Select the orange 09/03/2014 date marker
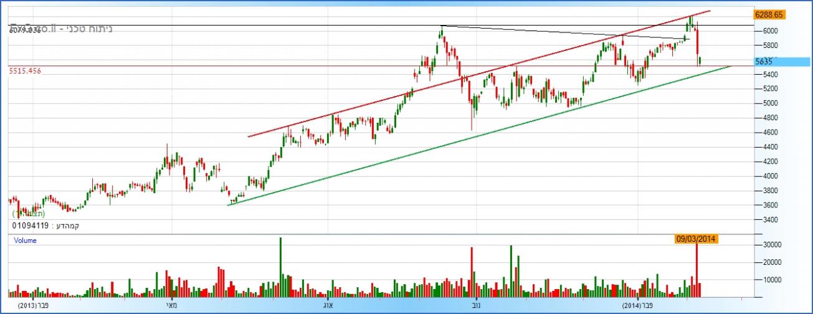This screenshot has height=314, width=813. (697, 238)
